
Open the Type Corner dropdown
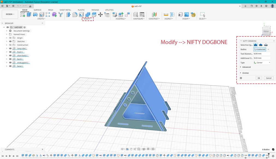coord(262,63)
